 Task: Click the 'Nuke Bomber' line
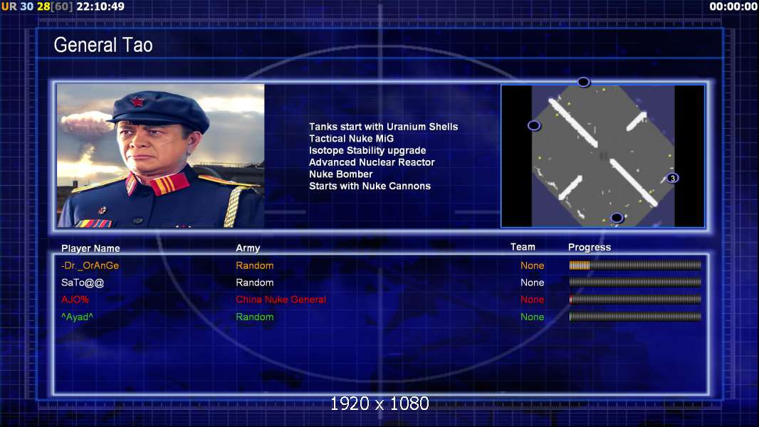(x=341, y=174)
